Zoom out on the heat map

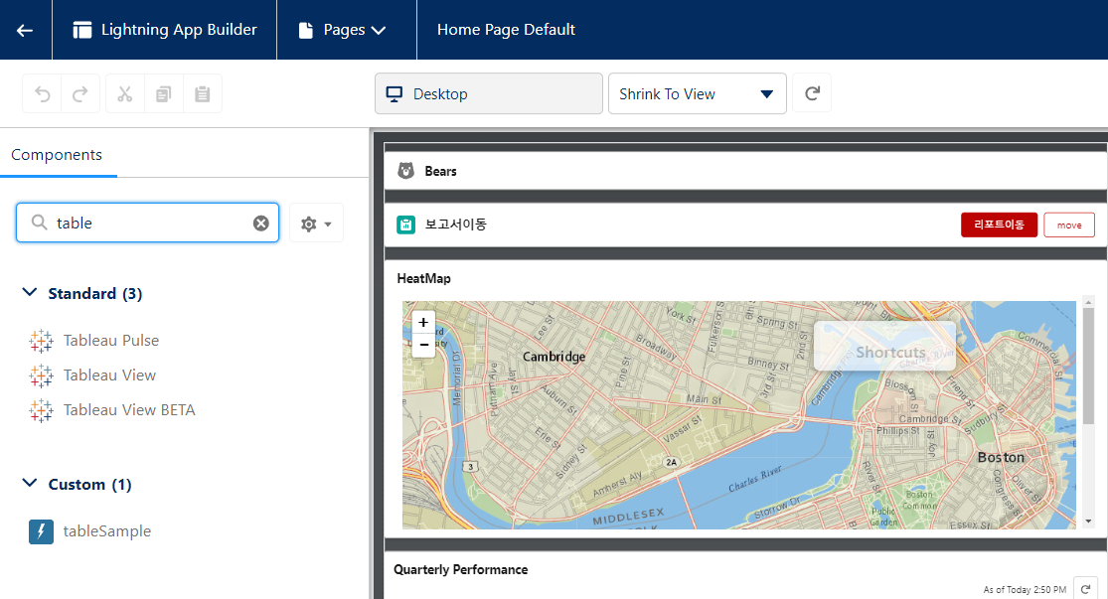(x=423, y=345)
